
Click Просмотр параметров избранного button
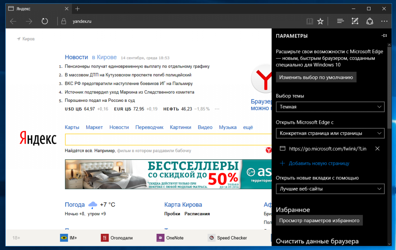coord(319,221)
